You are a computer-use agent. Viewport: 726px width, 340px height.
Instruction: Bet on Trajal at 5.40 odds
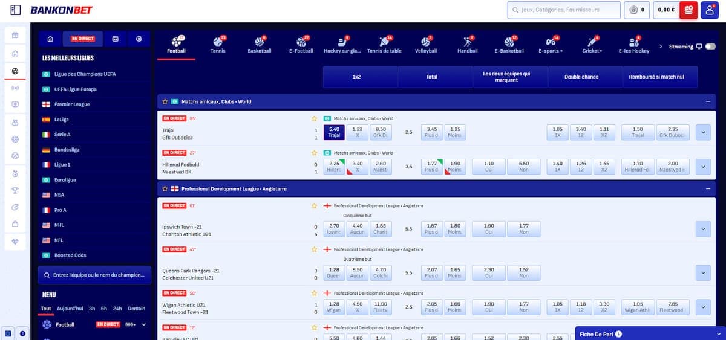point(334,132)
